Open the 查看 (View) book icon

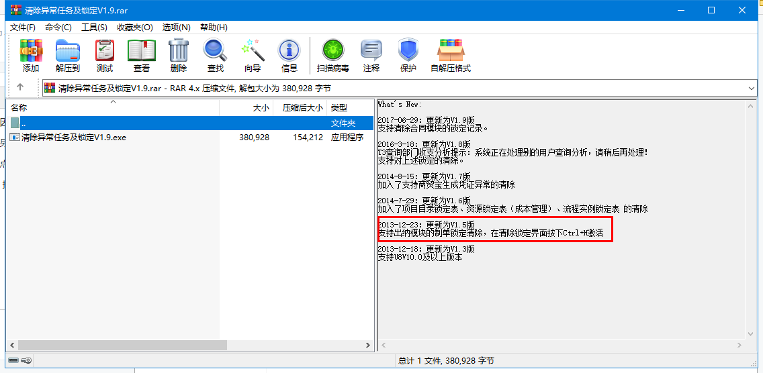142,50
